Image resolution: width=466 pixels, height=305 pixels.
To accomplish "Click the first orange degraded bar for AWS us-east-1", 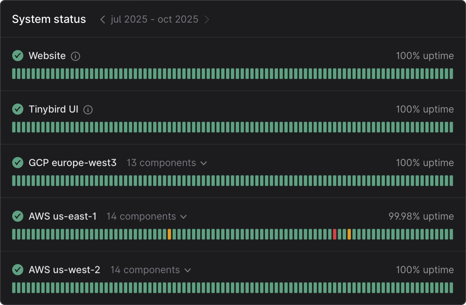I will pos(170,234).
